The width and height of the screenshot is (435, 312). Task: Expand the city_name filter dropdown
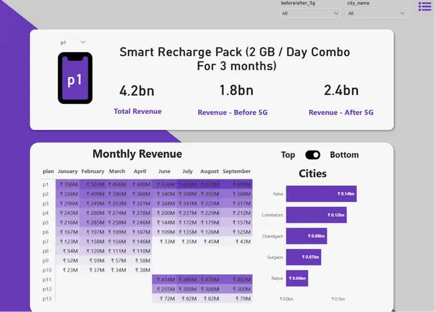(376, 13)
